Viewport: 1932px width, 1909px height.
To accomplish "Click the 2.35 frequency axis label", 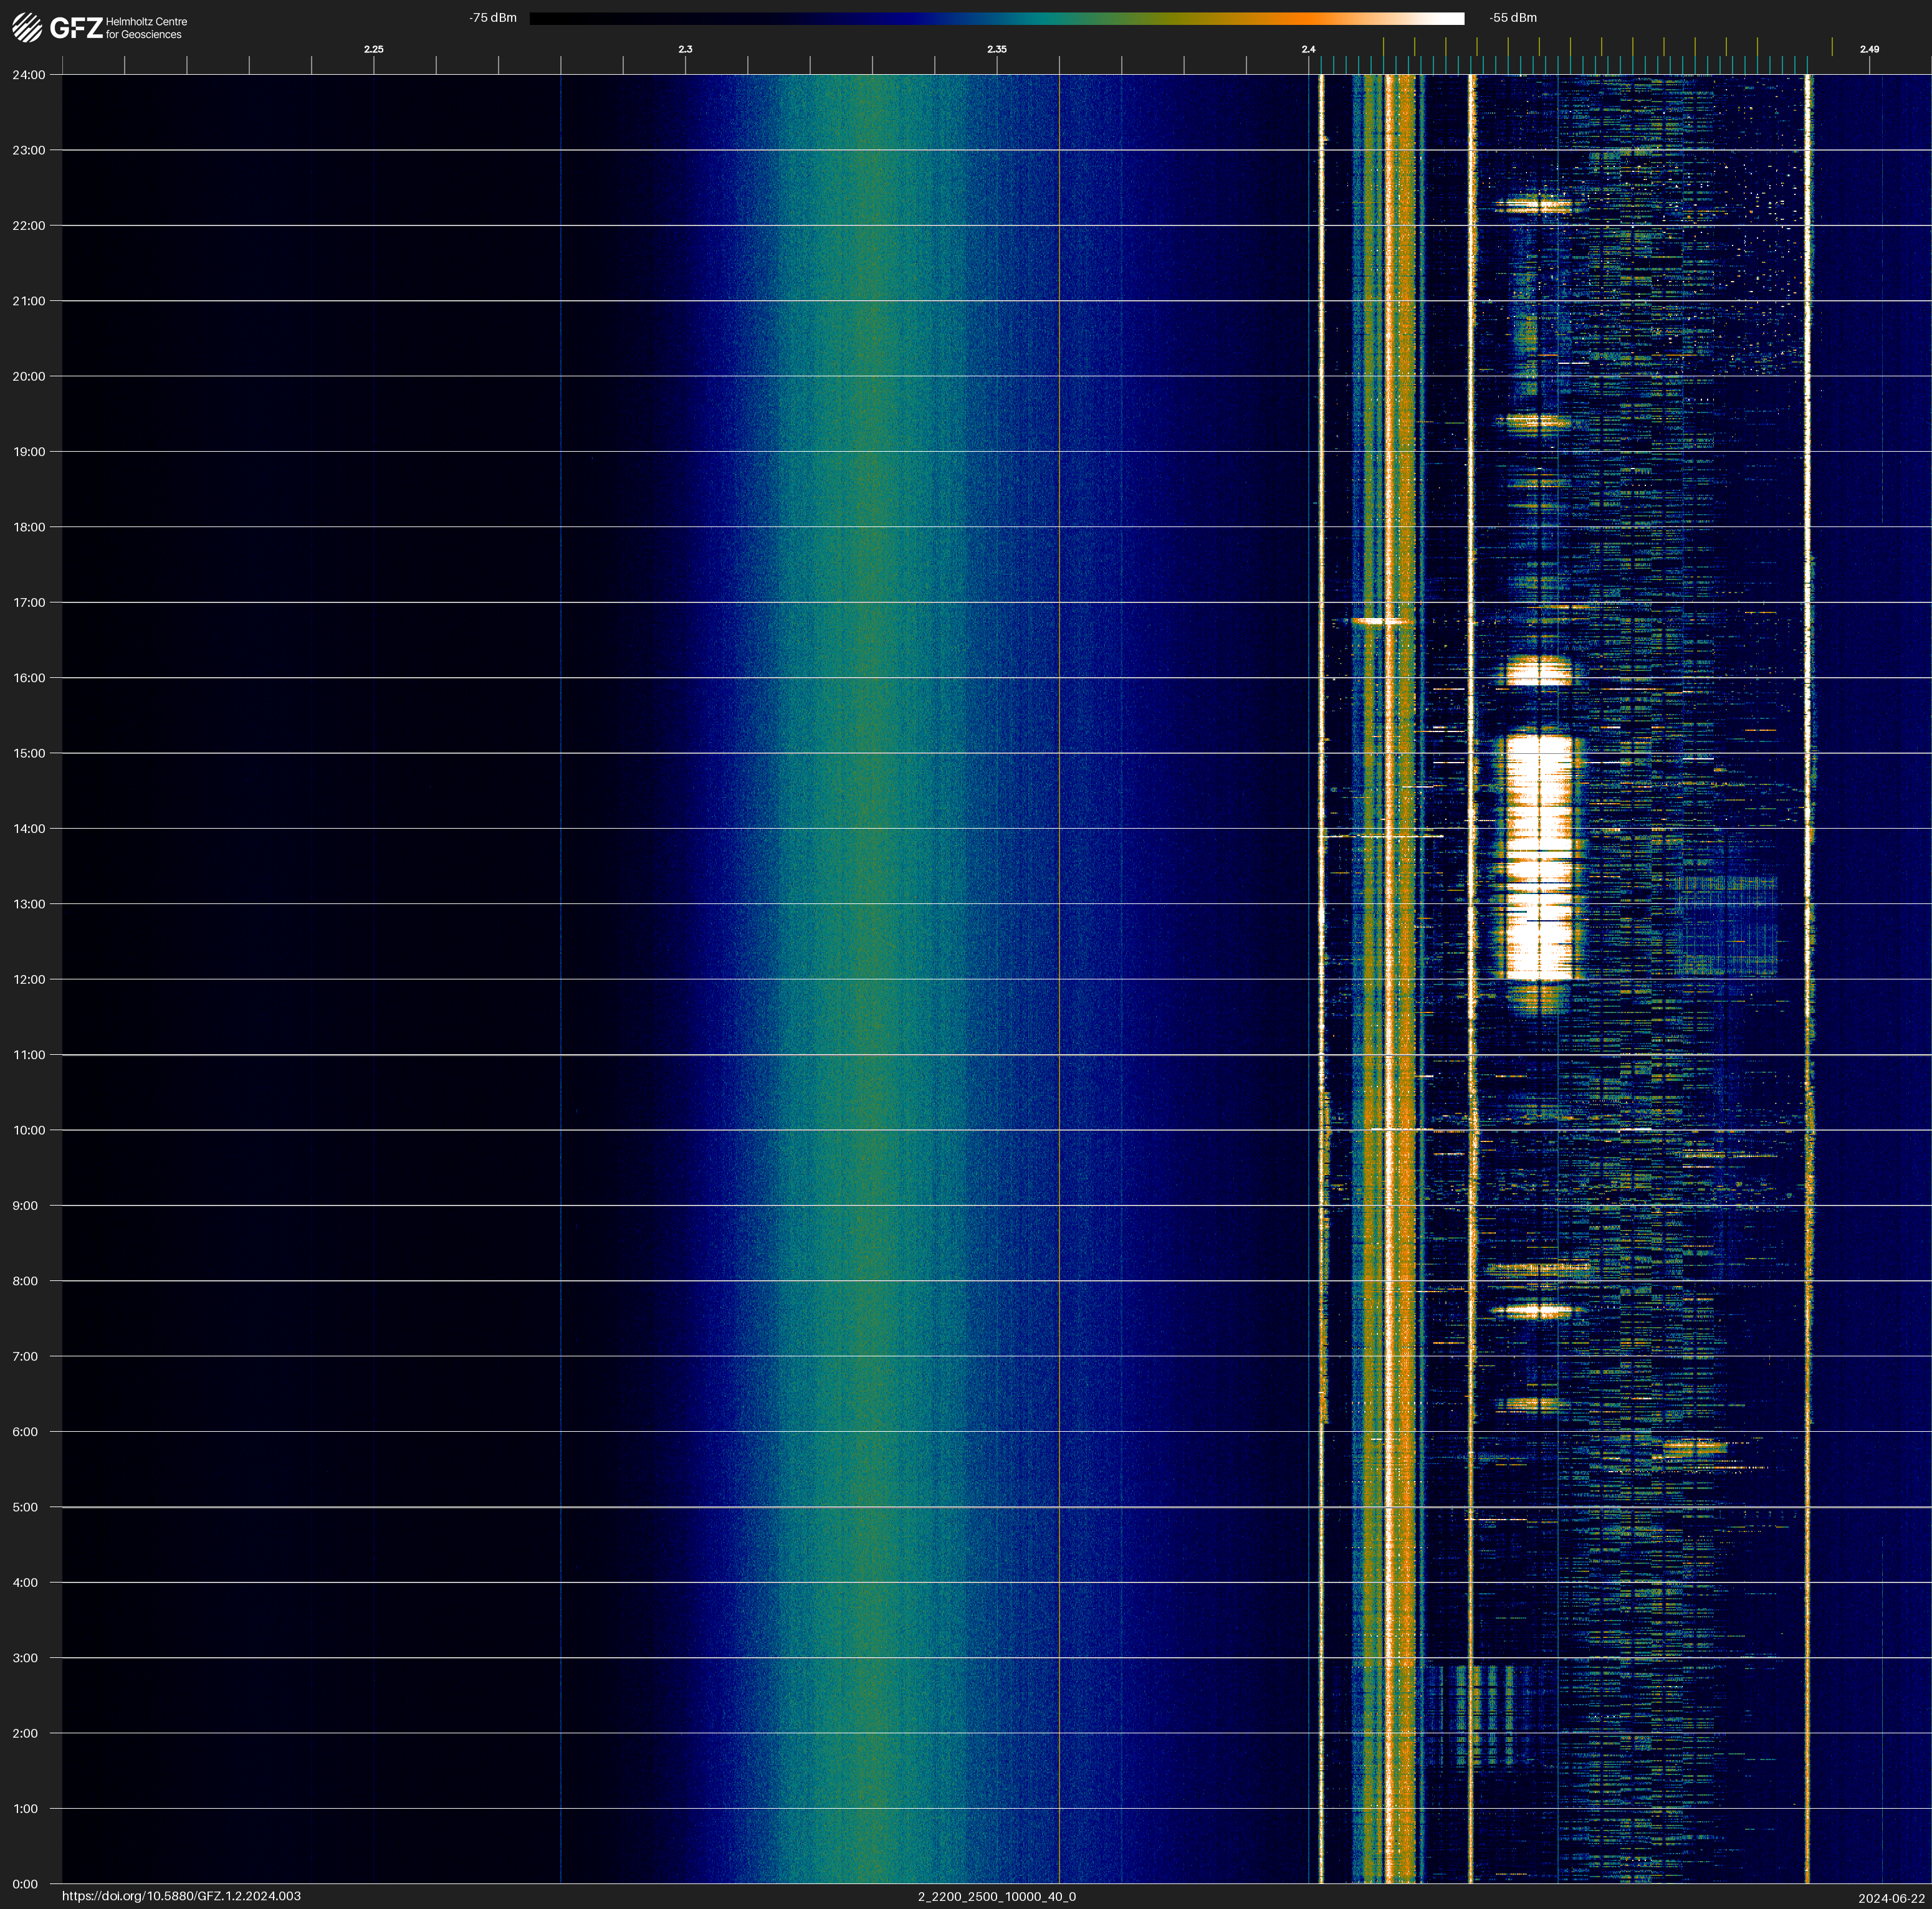I will (996, 49).
